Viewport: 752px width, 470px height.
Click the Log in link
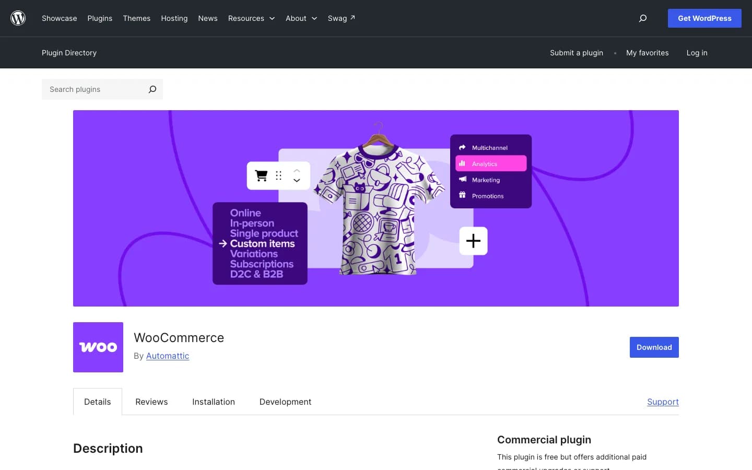pos(697,53)
